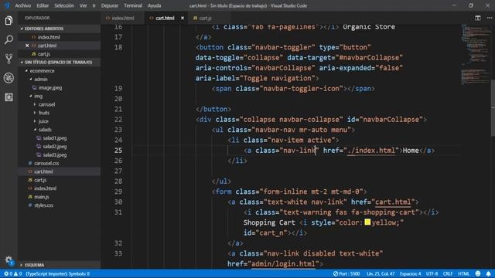495x278 pixels.
Task: Open the Ver menu
Action: point(83,5)
